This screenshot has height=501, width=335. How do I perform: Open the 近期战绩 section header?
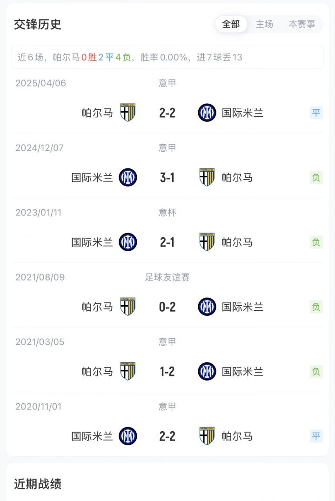(38, 484)
